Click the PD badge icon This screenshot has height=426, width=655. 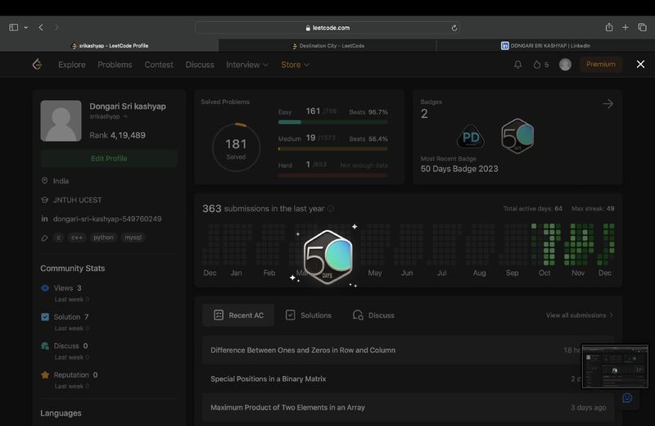[471, 137]
